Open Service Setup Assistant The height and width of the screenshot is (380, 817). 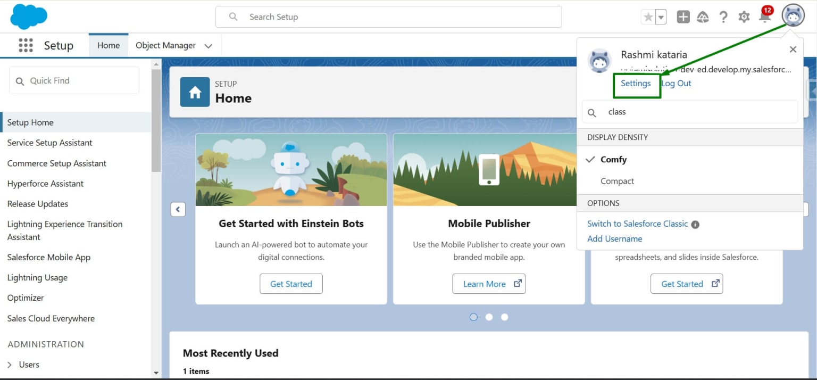coord(49,143)
